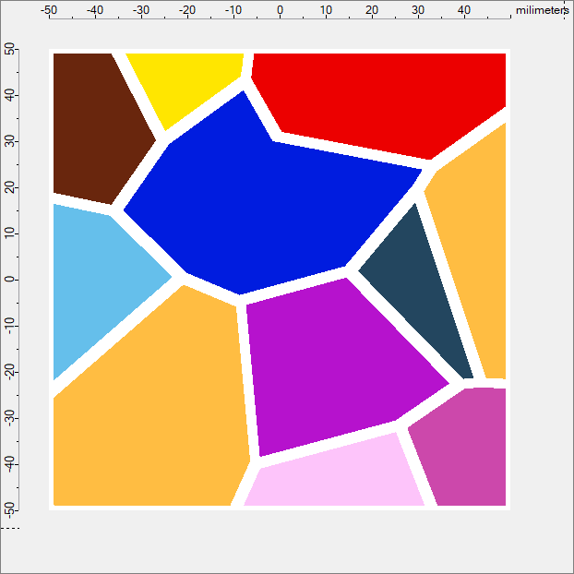Click the 'milimeters' unit label on ruler
Screen dimensions: 574x574
pos(542,10)
